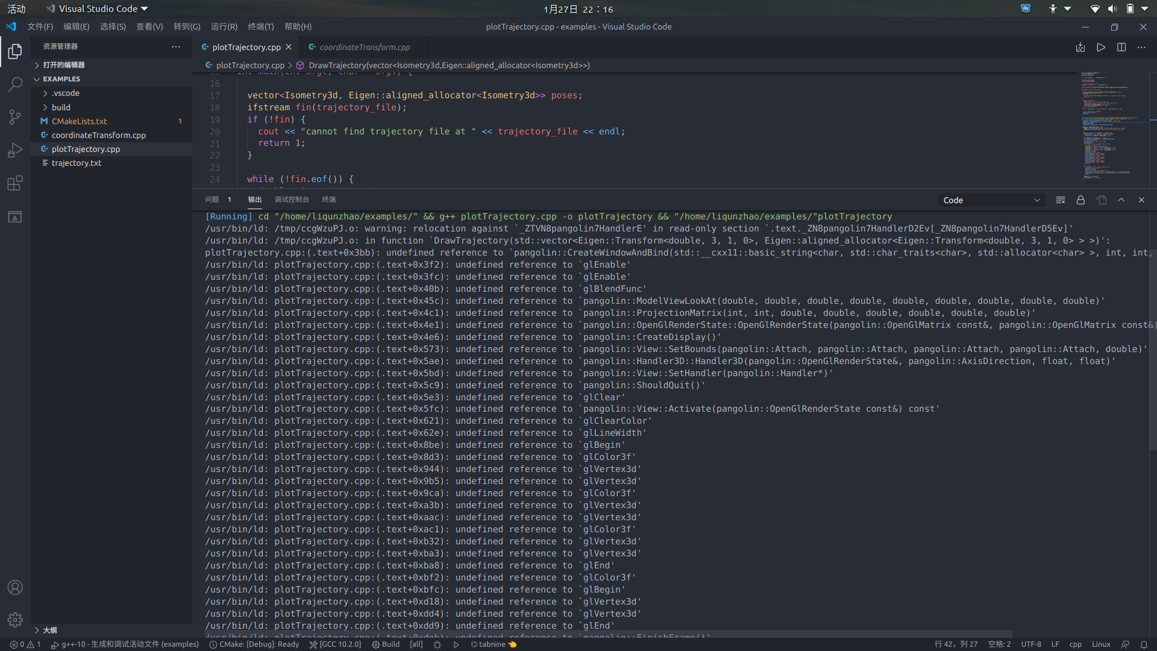Open the editor More Actions ellipsis

point(1141,47)
